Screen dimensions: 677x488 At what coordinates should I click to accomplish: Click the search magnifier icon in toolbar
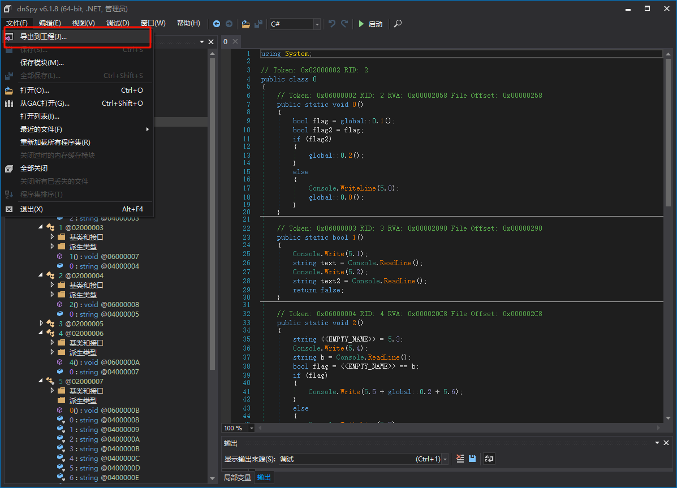pyautogui.click(x=398, y=24)
